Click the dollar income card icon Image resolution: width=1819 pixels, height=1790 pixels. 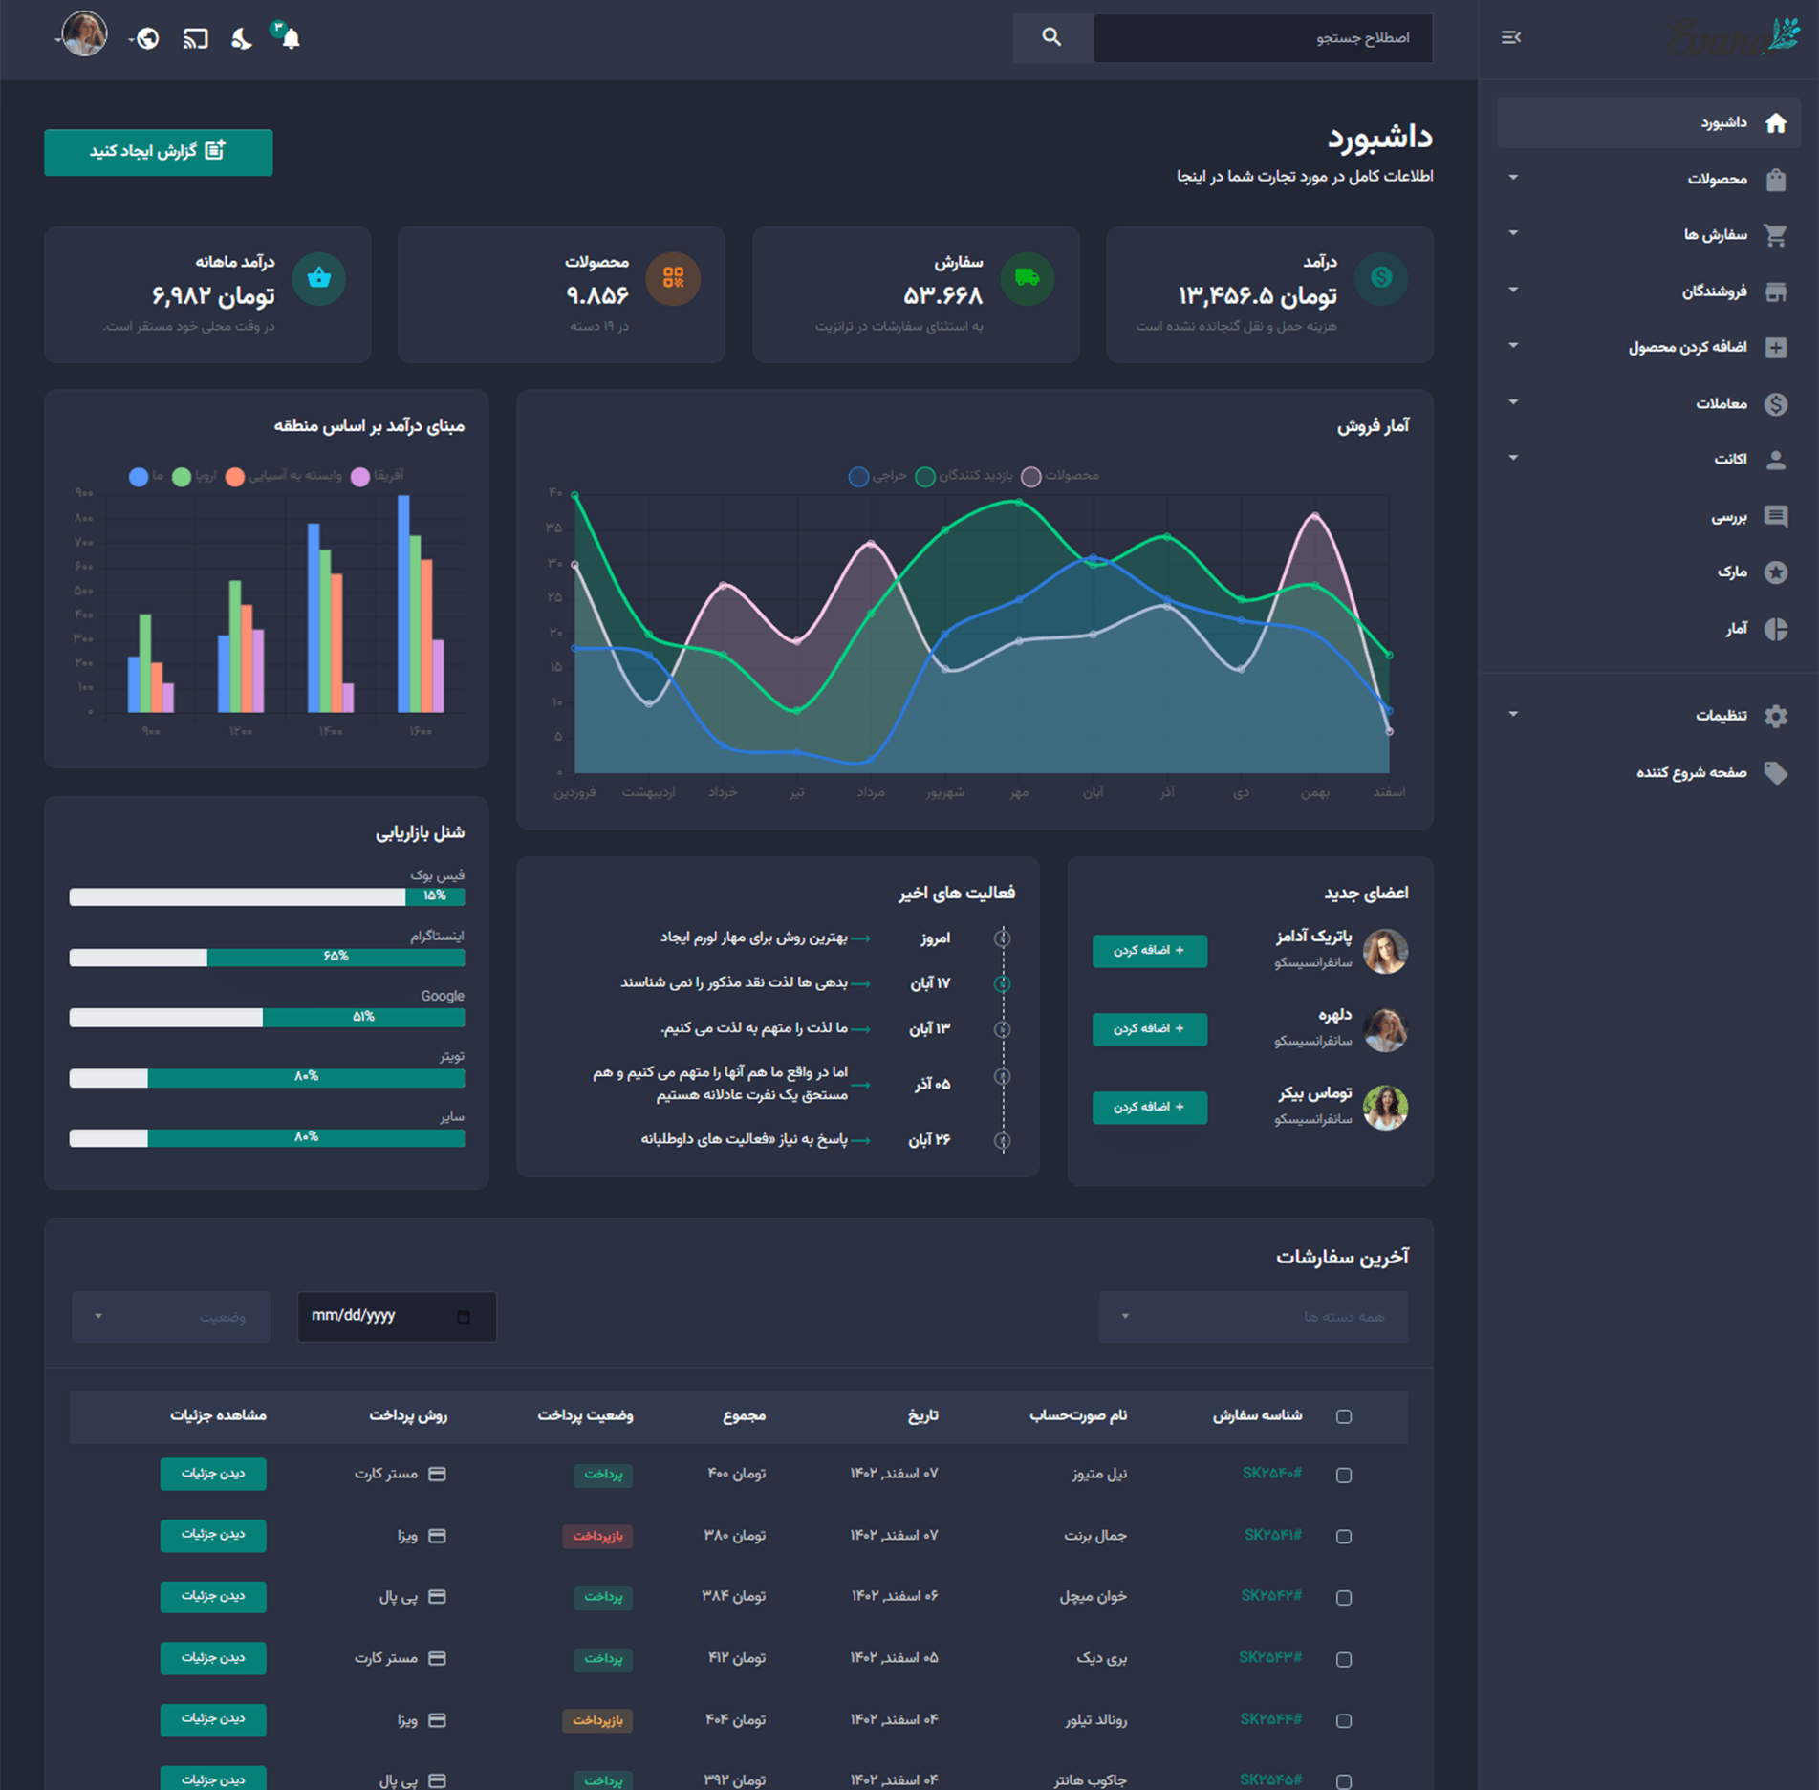pyautogui.click(x=1381, y=278)
